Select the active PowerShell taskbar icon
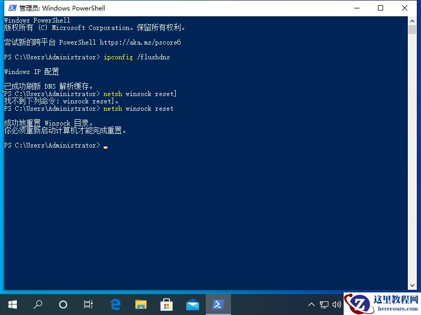The width and height of the screenshot is (421, 315). pyautogui.click(x=218, y=304)
